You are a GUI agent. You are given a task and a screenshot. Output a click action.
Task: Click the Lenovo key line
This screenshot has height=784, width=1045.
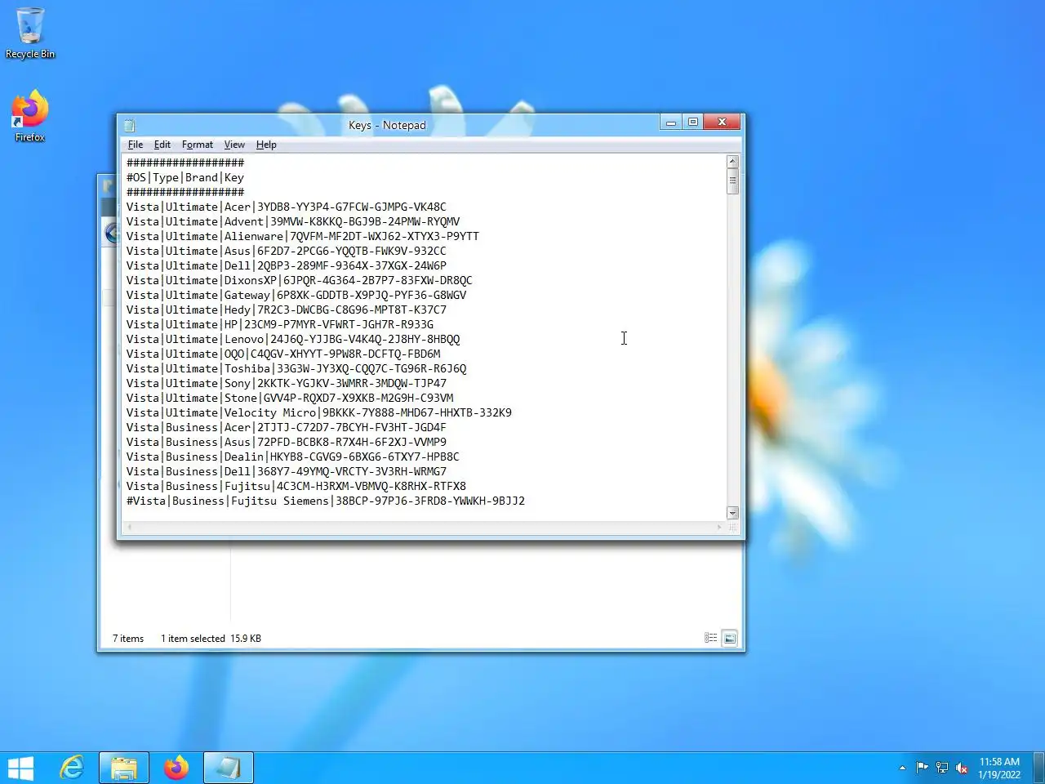(293, 339)
